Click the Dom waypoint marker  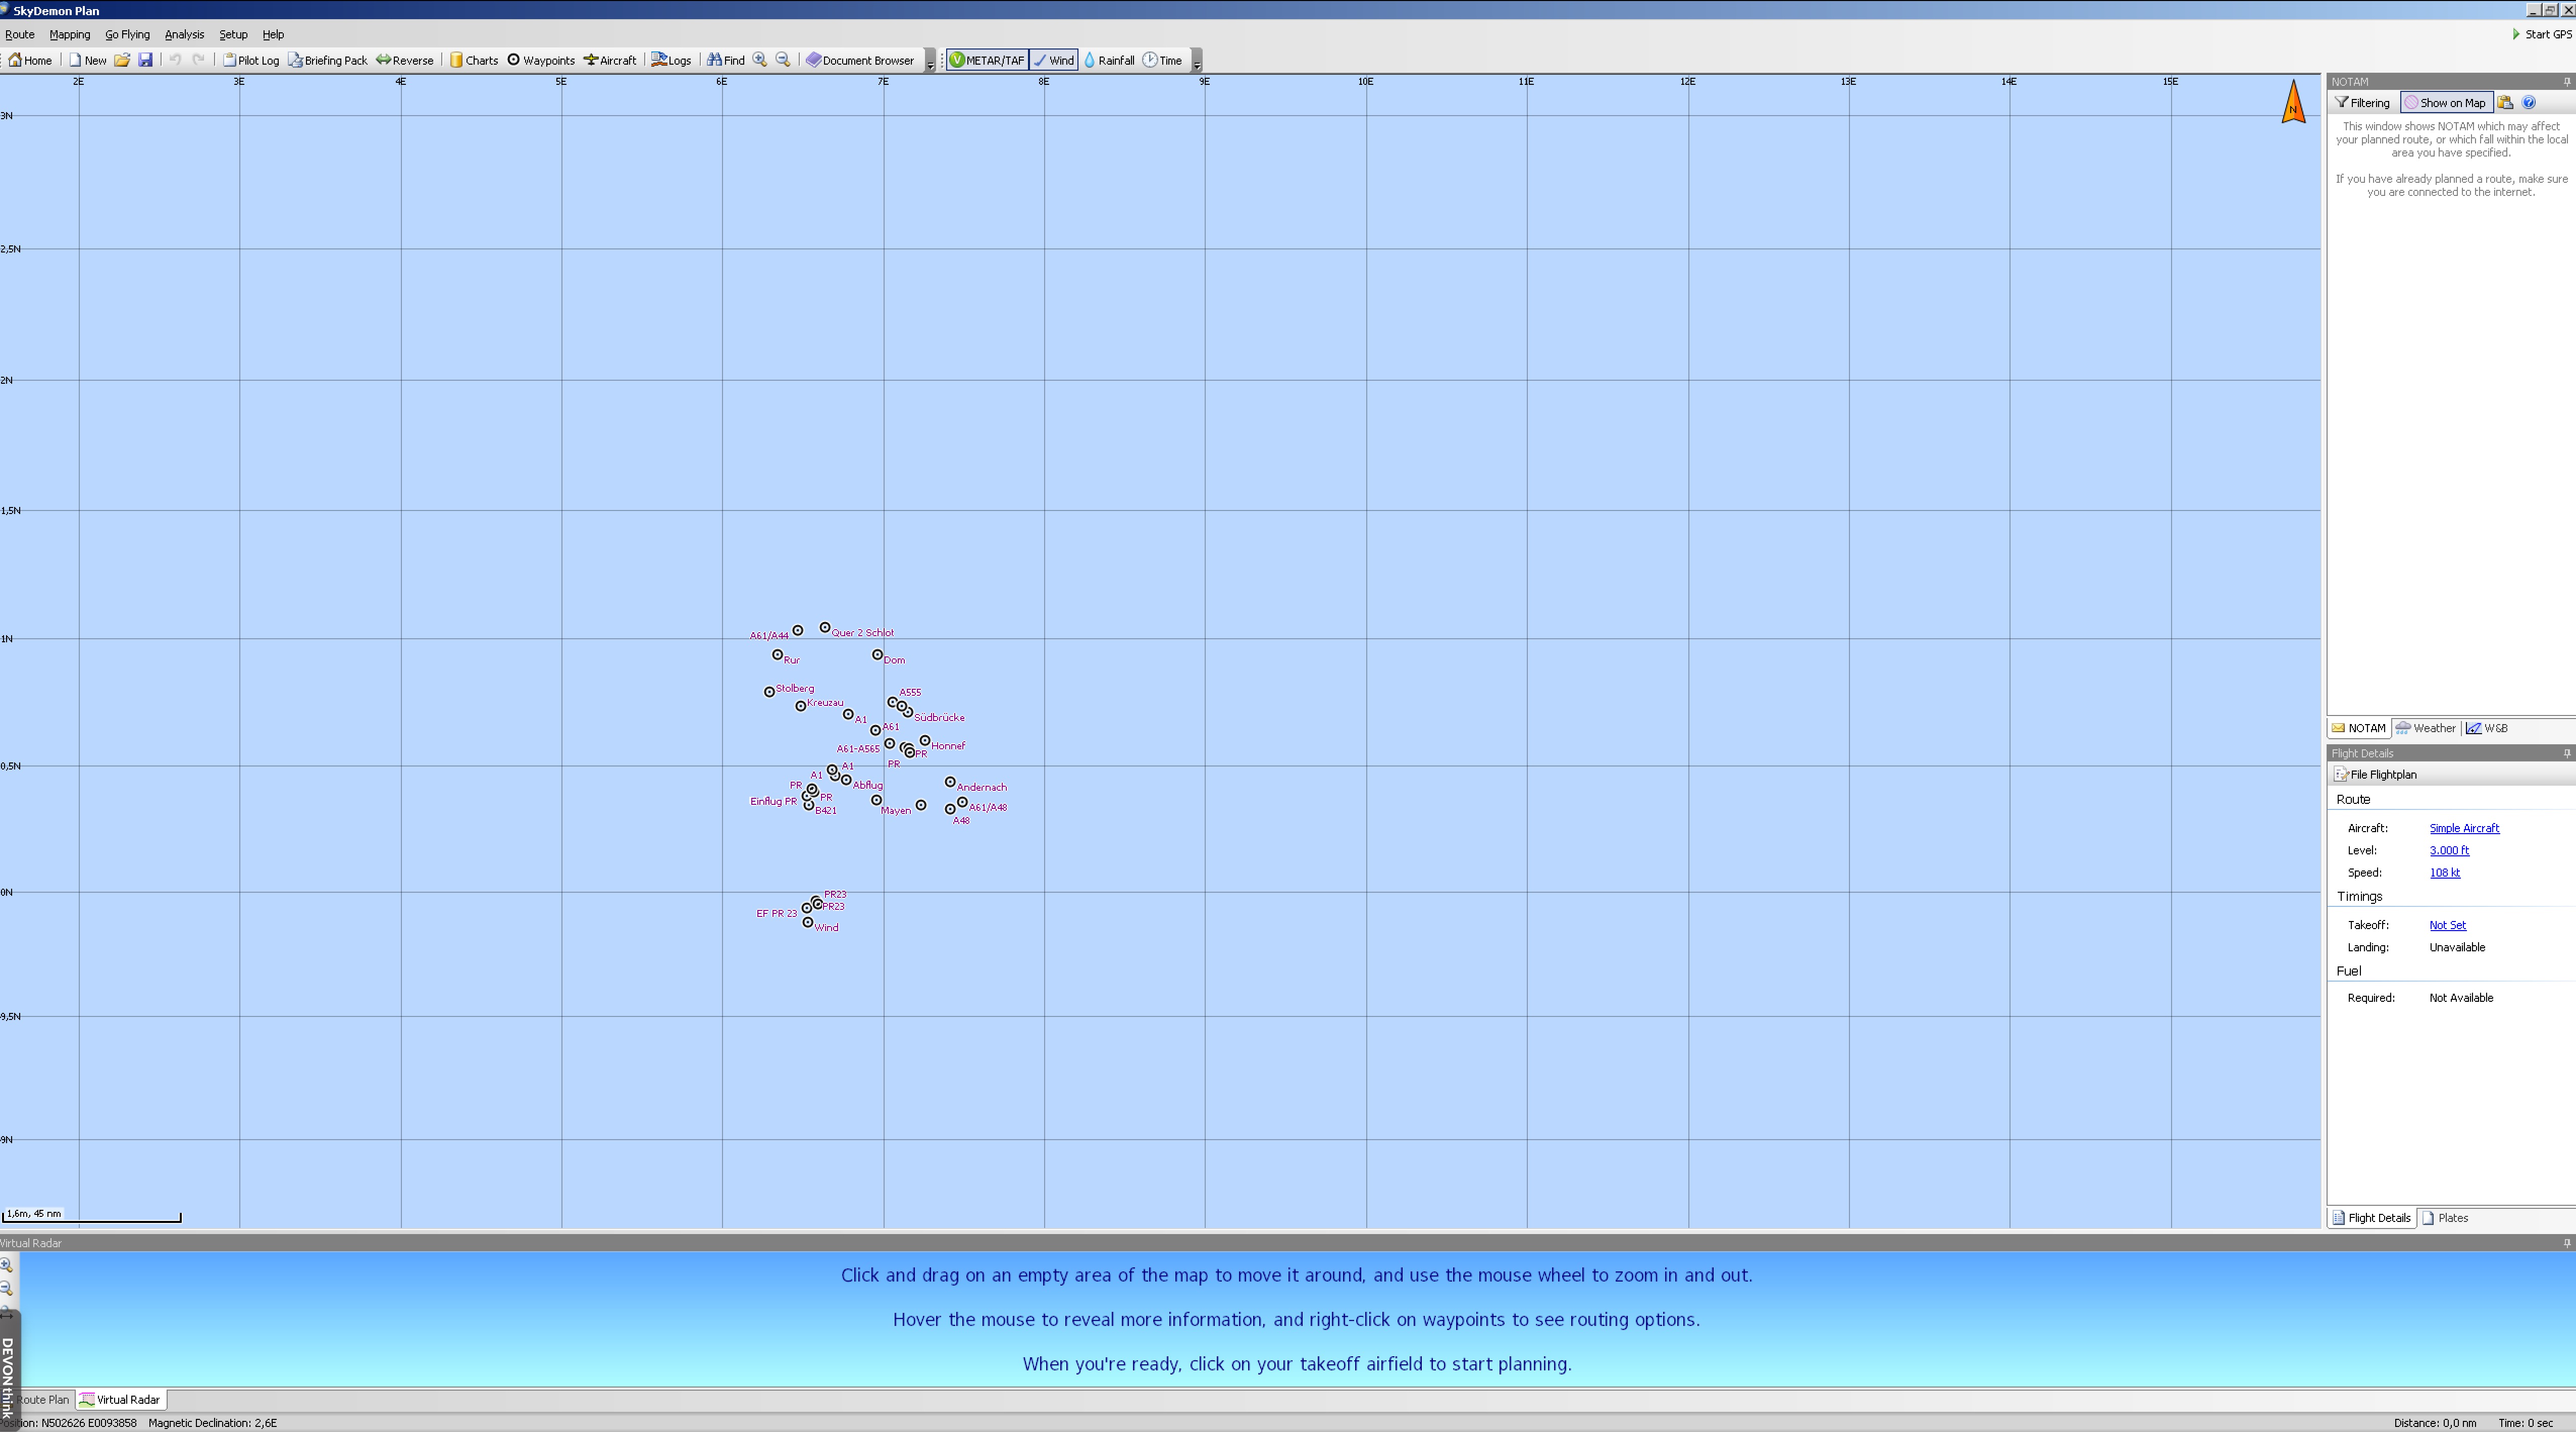(x=877, y=655)
